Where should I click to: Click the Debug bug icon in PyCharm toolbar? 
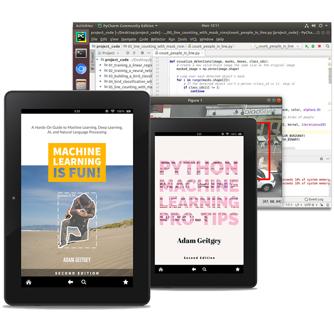[x=313, y=46]
